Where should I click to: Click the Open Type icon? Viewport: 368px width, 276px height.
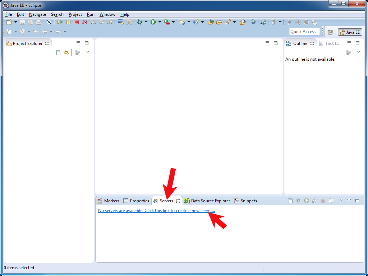(x=211, y=22)
